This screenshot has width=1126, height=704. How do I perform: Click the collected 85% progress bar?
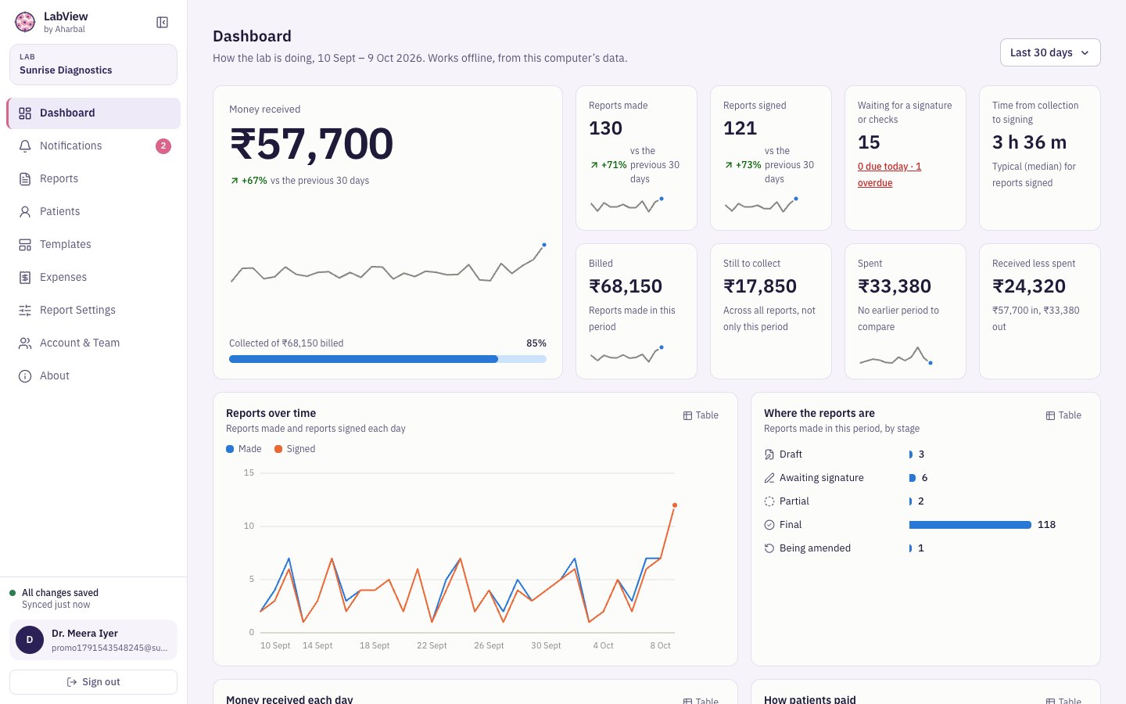[x=388, y=359]
